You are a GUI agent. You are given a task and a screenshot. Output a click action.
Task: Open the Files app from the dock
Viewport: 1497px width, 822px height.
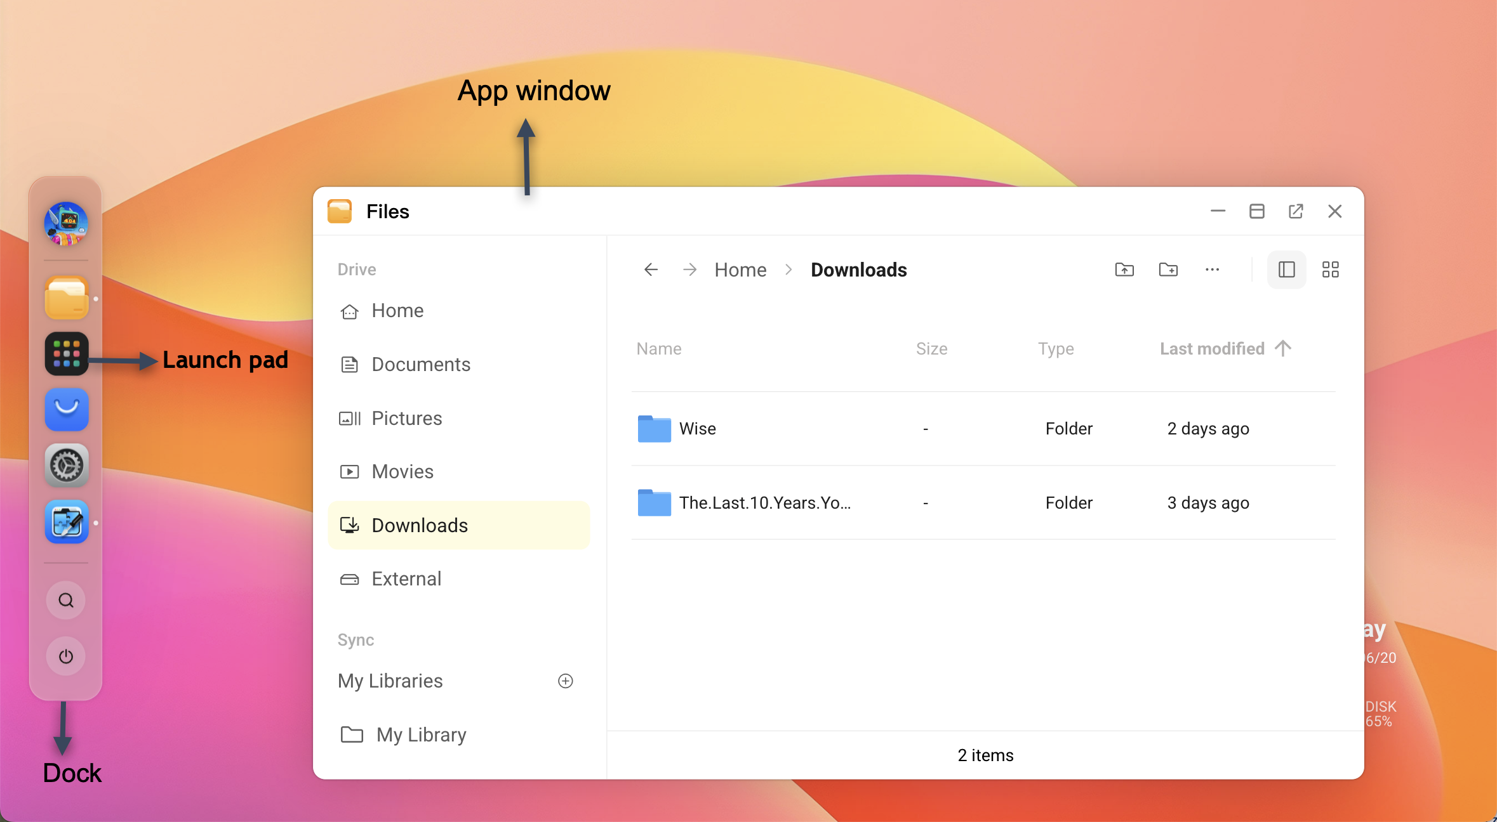coord(66,298)
